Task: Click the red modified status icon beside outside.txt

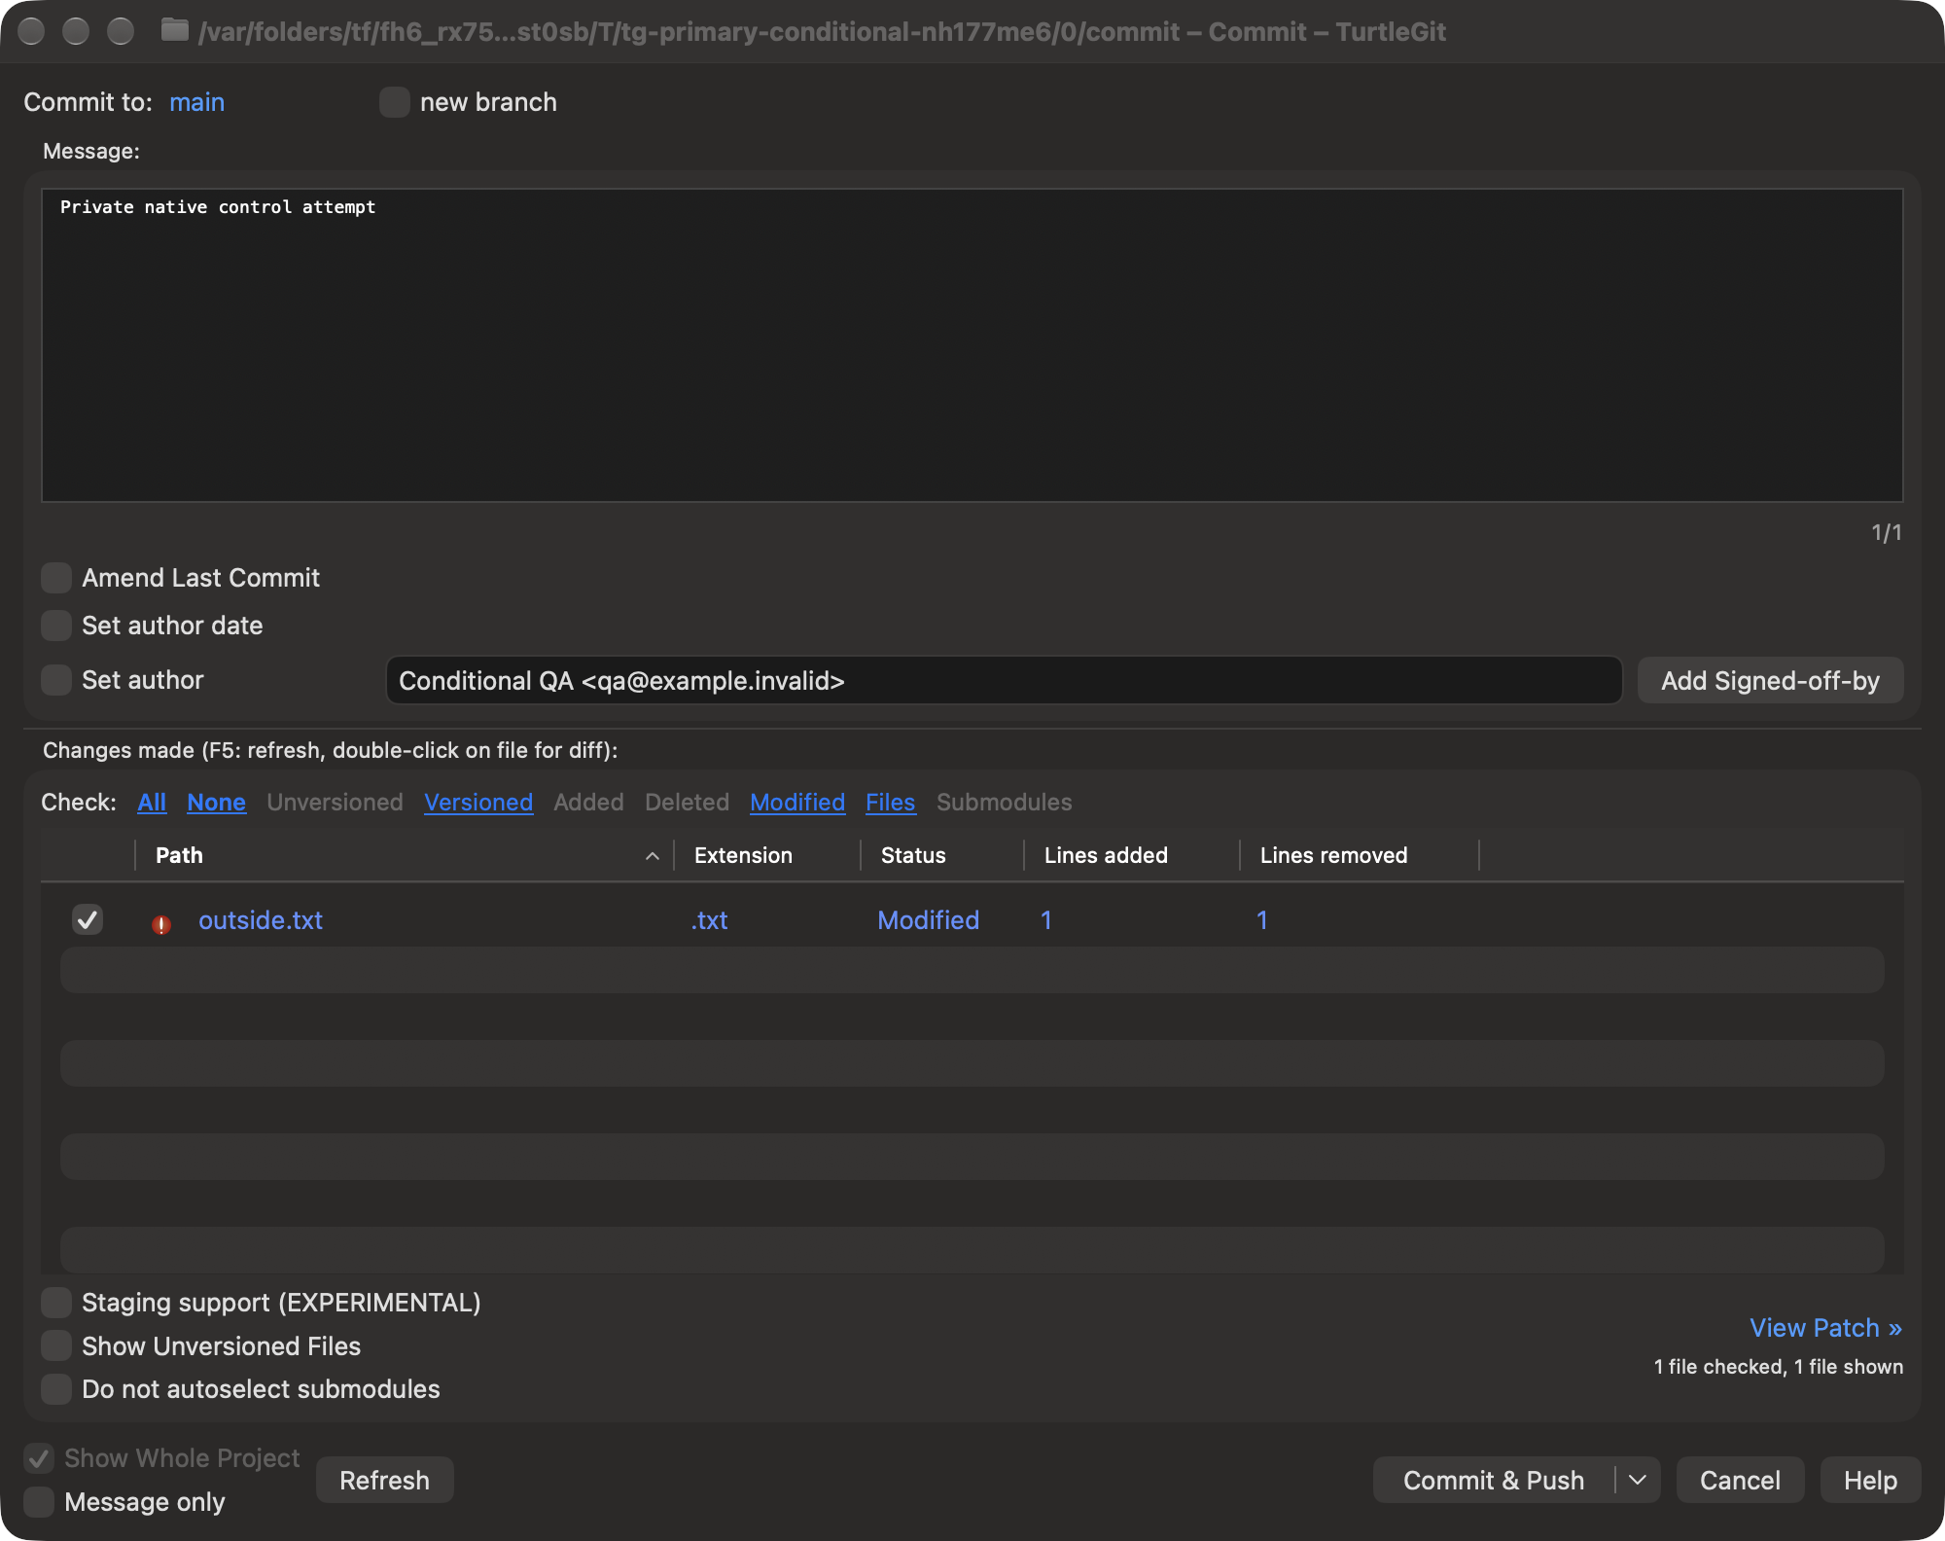Action: [x=161, y=923]
